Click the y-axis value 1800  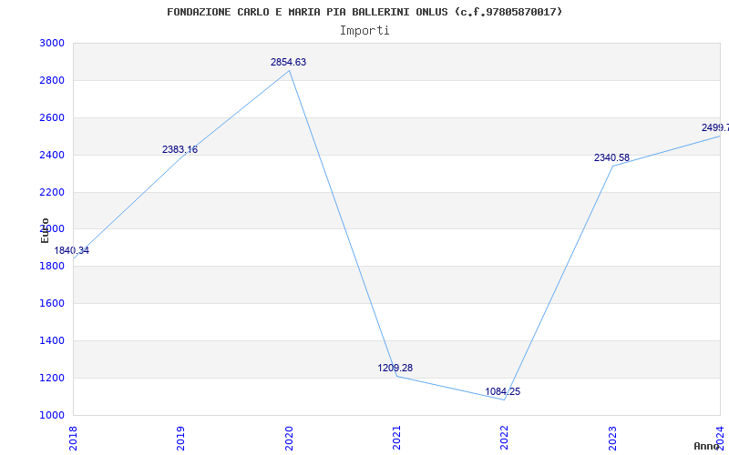click(52, 266)
